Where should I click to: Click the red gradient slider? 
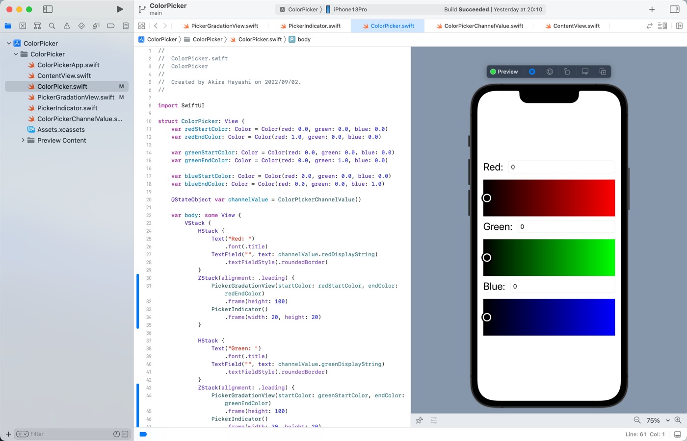pos(549,198)
